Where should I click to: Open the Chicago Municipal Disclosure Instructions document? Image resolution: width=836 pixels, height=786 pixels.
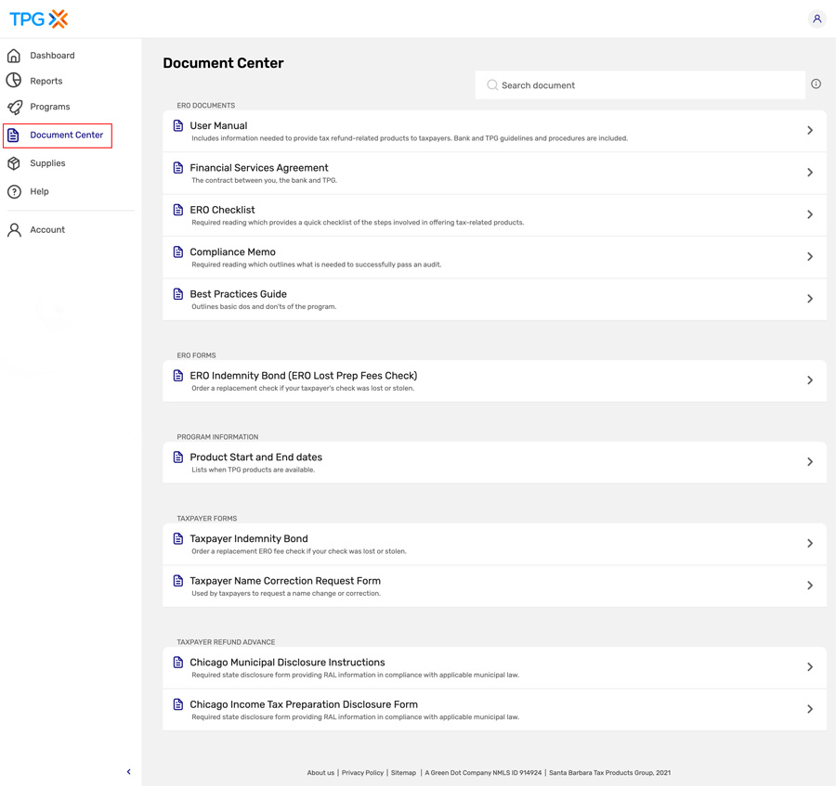287,662
